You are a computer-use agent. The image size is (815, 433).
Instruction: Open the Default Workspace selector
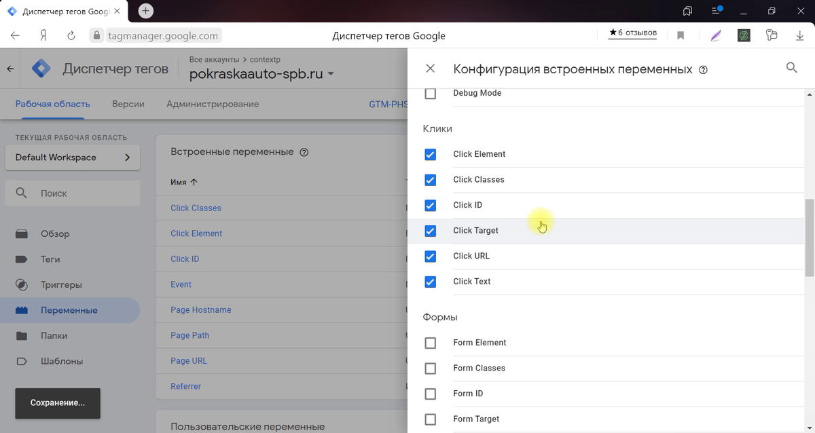[x=73, y=157]
